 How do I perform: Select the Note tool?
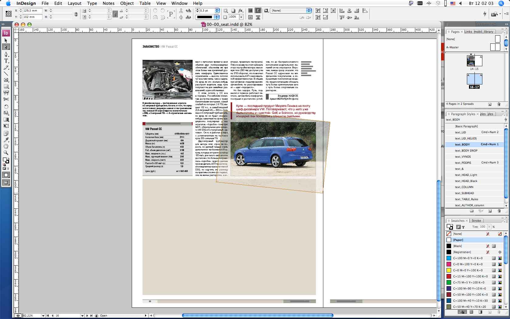(6, 133)
